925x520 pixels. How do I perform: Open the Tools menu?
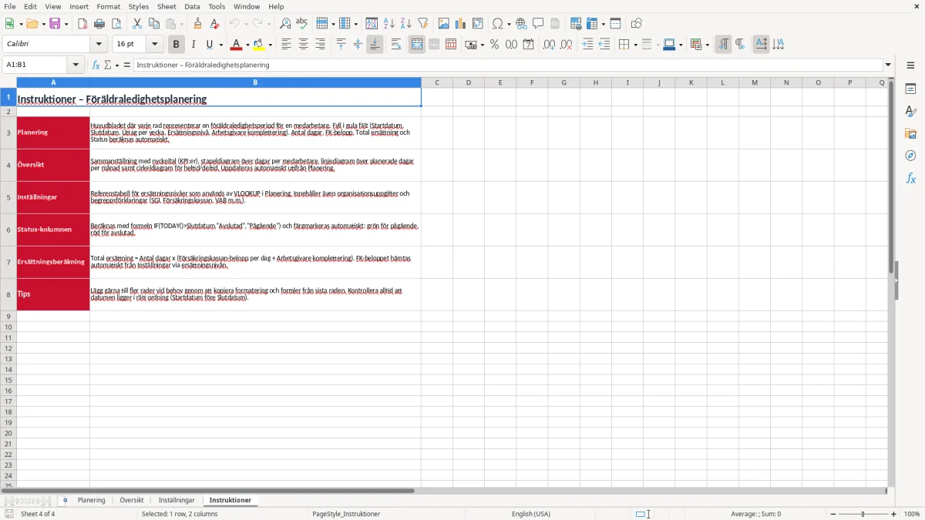(217, 6)
